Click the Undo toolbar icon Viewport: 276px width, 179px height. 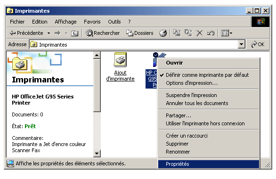[211, 33]
